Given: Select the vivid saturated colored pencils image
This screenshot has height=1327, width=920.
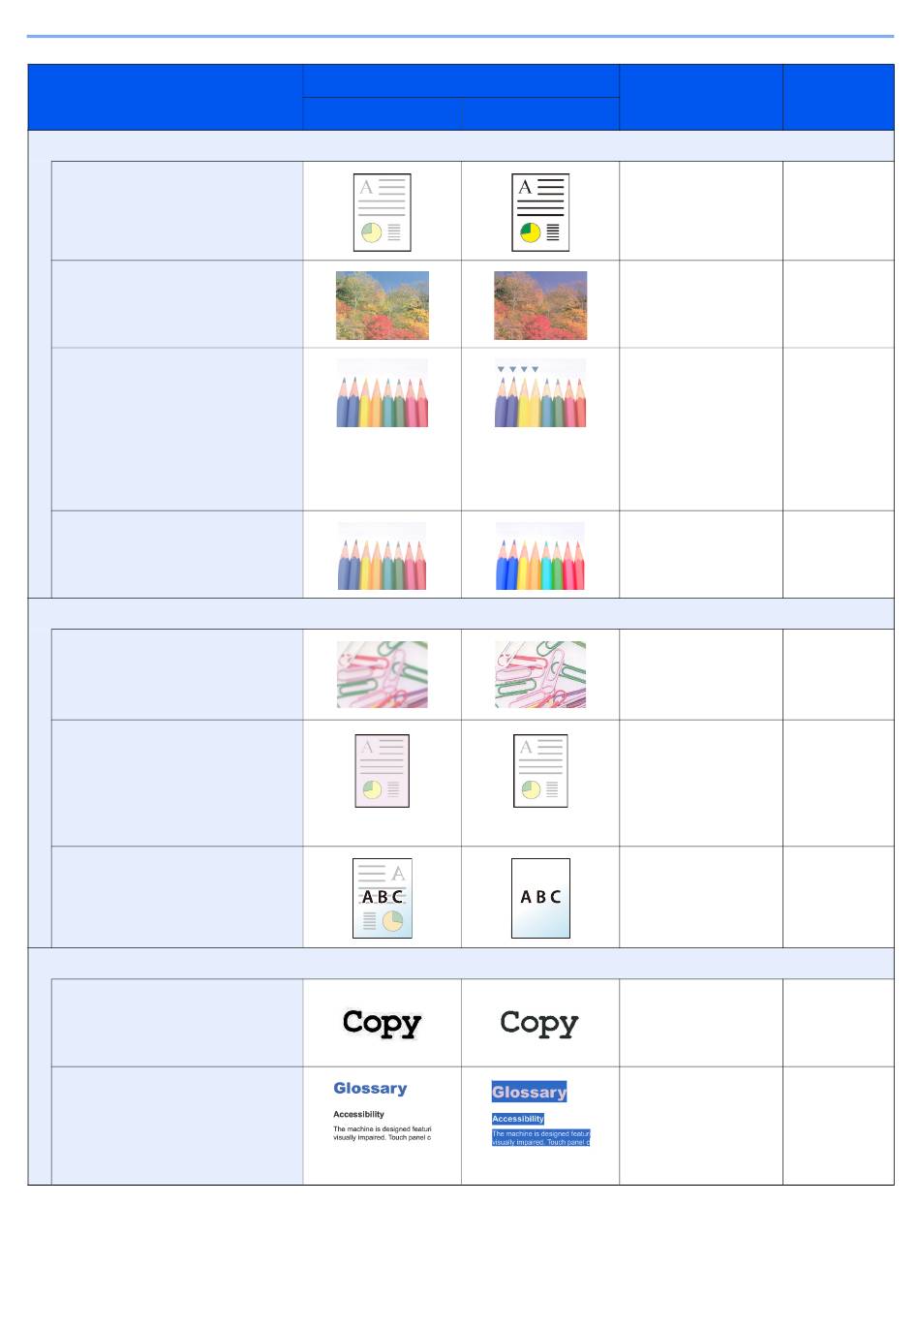Looking at the screenshot, I should click(540, 556).
